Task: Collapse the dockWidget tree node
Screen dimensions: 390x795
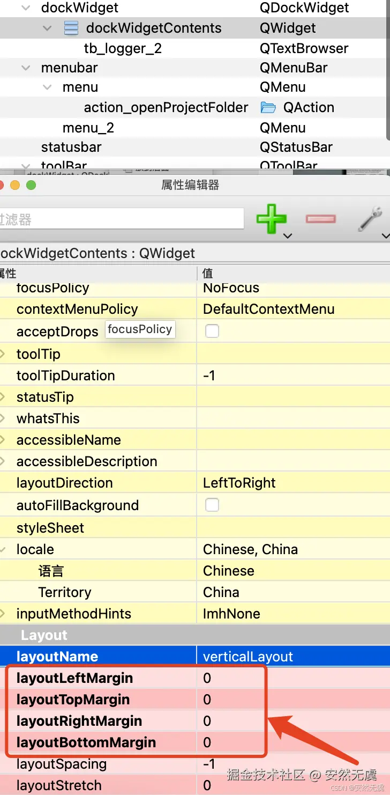Action: (x=26, y=8)
